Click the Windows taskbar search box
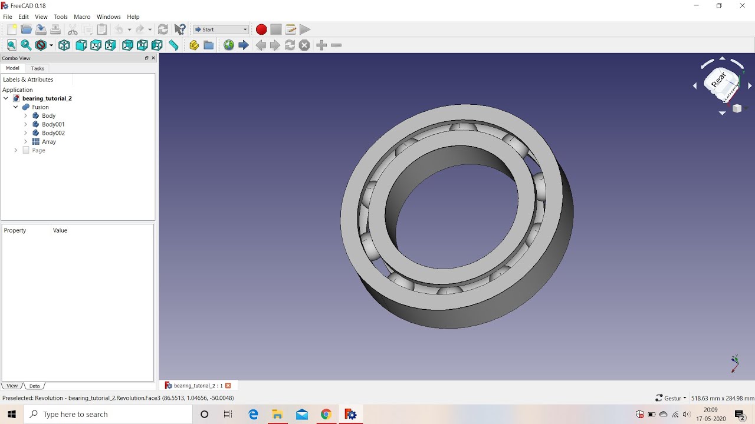The image size is (755, 424). tap(109, 415)
